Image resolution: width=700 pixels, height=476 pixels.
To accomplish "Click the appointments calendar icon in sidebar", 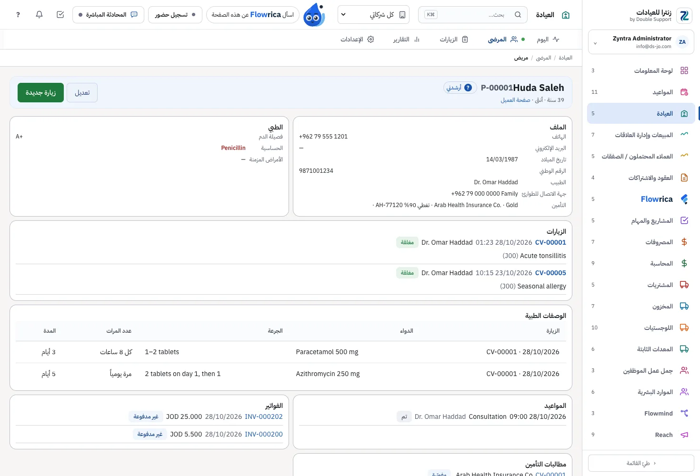I will click(684, 92).
